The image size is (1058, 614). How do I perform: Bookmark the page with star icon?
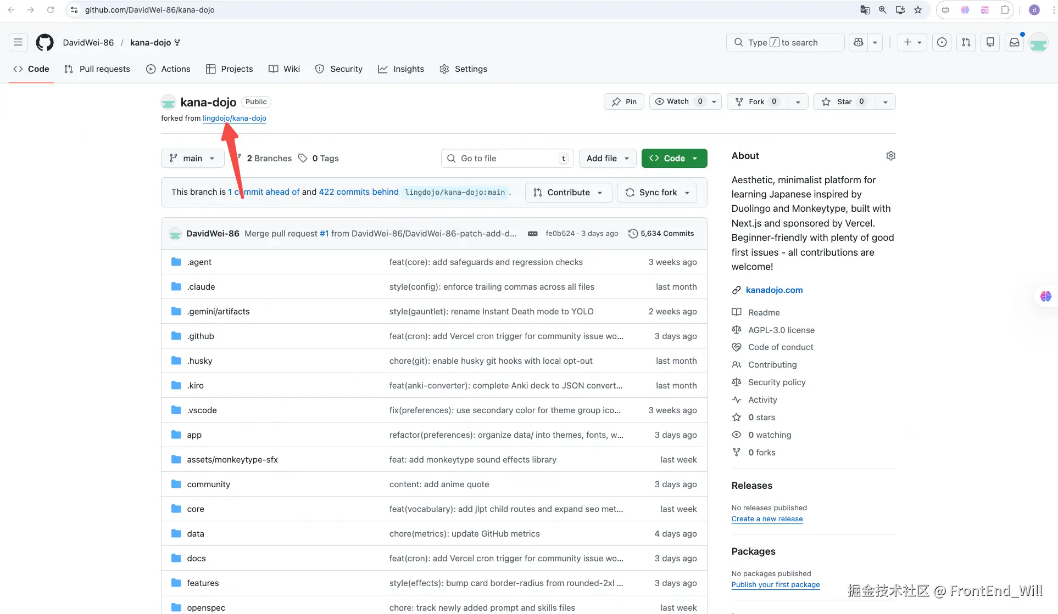tap(917, 10)
